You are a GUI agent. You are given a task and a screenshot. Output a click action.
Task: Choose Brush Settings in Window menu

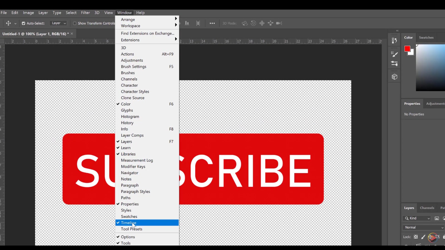(x=147, y=67)
